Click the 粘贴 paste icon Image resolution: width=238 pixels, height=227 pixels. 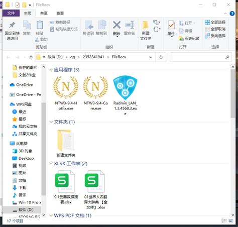pyautogui.click(x=40, y=28)
